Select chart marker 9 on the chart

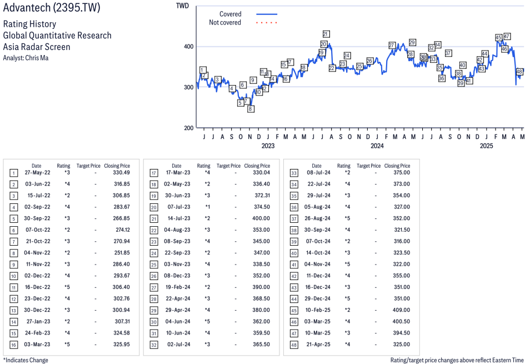click(x=253, y=80)
